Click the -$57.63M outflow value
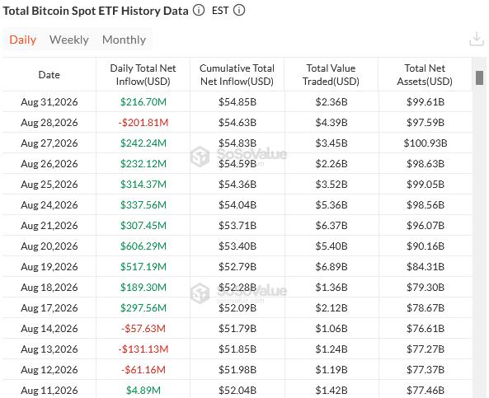The image size is (489, 398). point(143,328)
